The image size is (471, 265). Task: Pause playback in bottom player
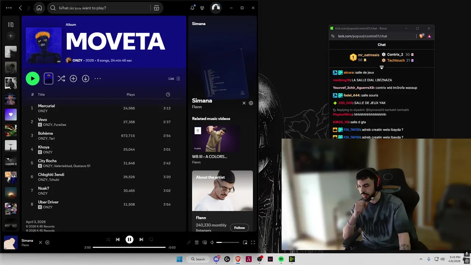coord(130,239)
